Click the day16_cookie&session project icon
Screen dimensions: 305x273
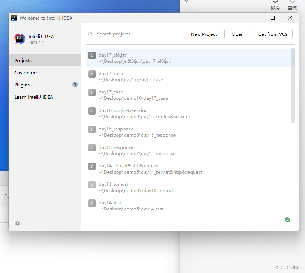click(x=92, y=111)
